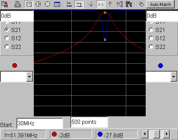Image resolution: width=178 pixels, height=140 pixels.
Task: Select Lin frequency scale icon
Action: pyautogui.click(x=69, y=4)
